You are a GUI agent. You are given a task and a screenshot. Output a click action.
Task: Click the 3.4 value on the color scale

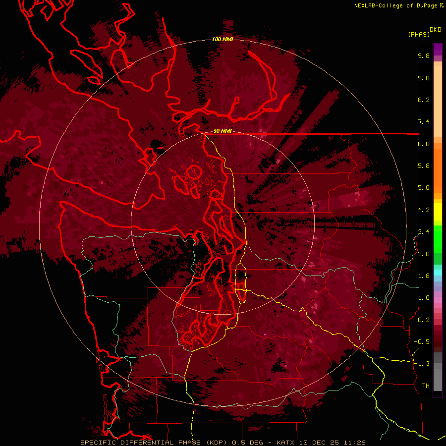[424, 232]
